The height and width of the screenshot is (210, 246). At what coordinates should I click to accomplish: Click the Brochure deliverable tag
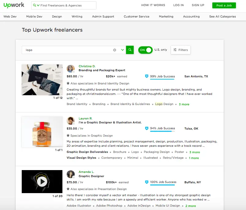pyautogui.click(x=120, y=152)
